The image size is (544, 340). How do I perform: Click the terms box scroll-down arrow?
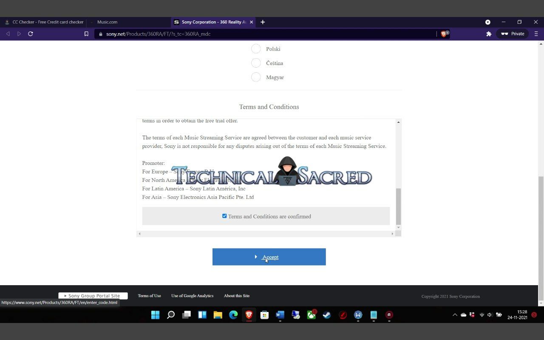[398, 227]
